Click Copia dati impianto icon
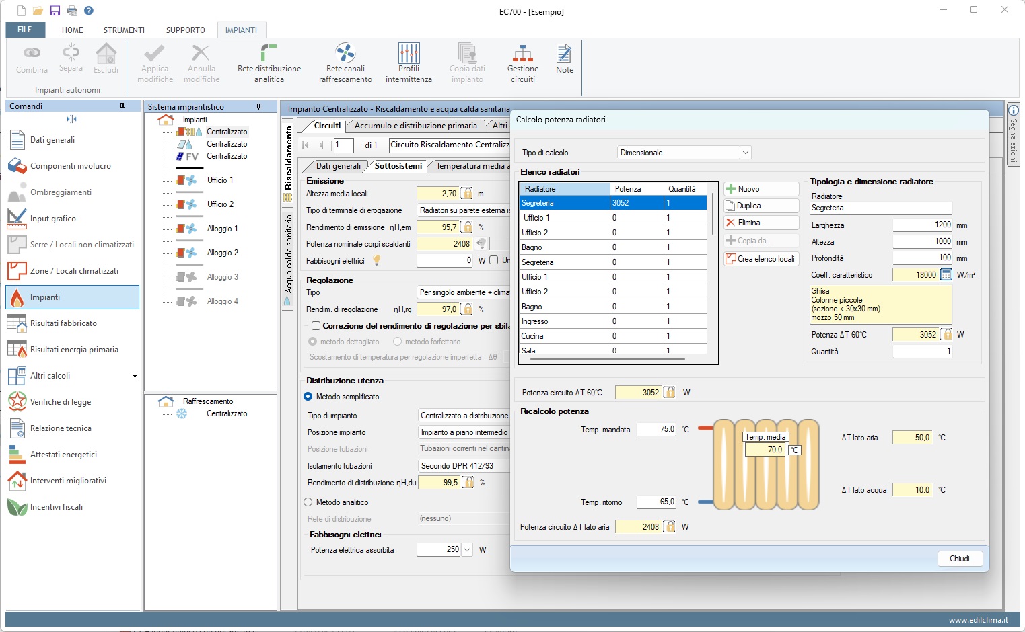The width and height of the screenshot is (1025, 632). tap(467, 53)
